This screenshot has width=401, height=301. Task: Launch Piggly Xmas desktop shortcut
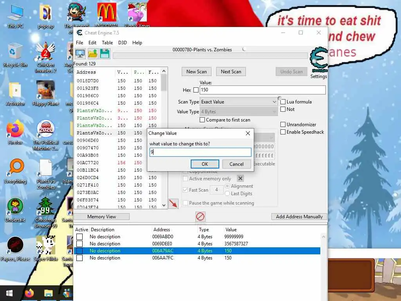pos(137,15)
